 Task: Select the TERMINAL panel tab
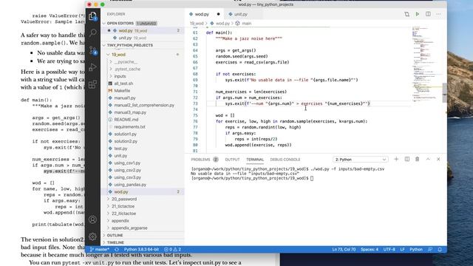255,160
